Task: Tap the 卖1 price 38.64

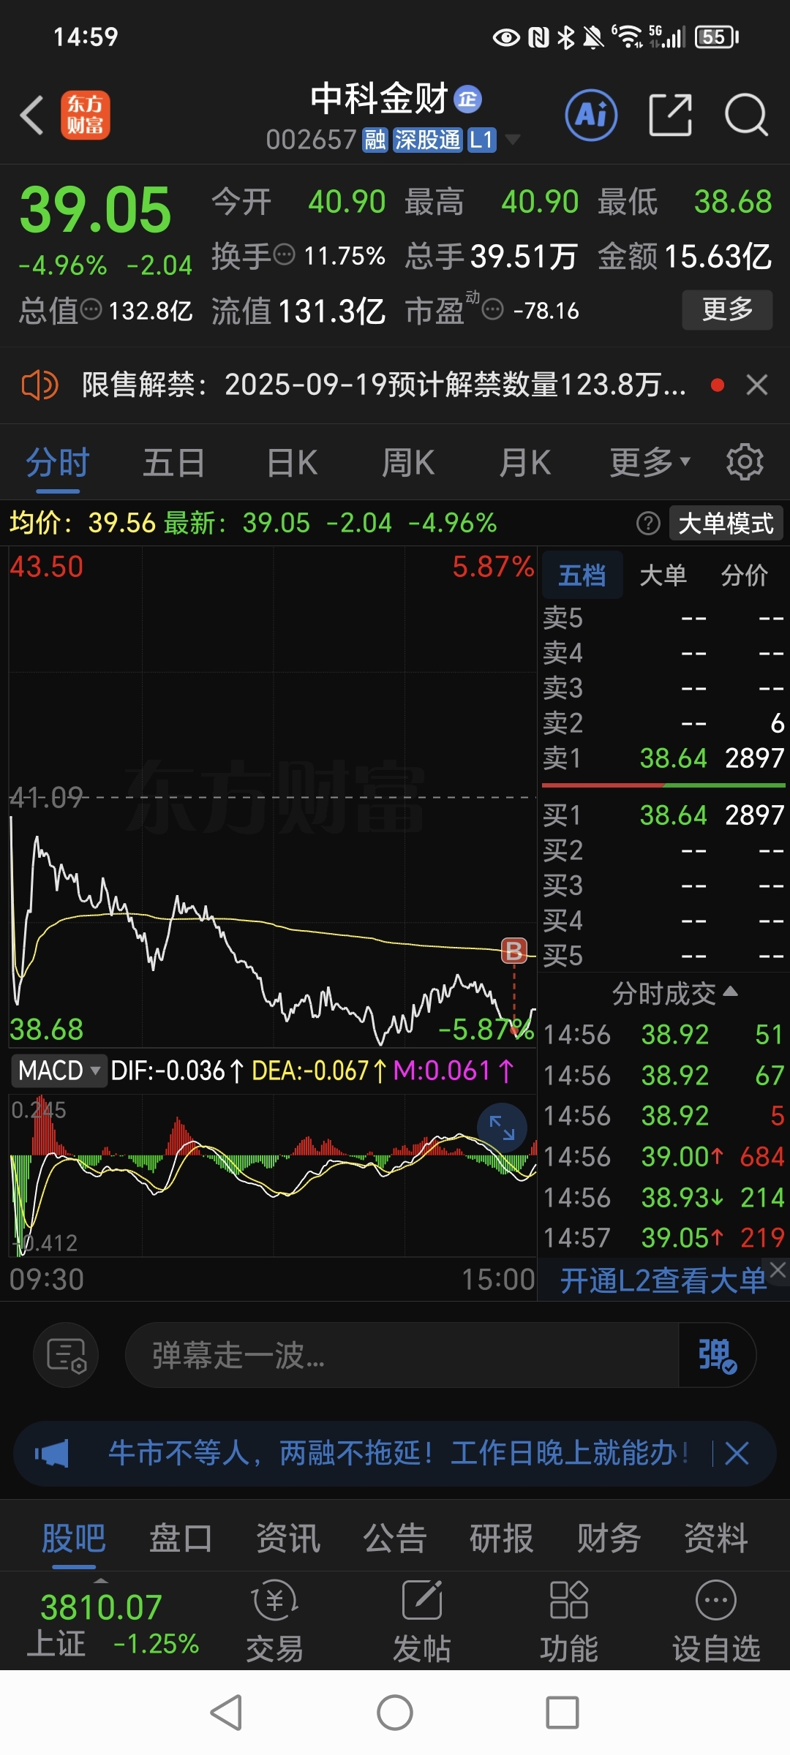Action: (673, 758)
